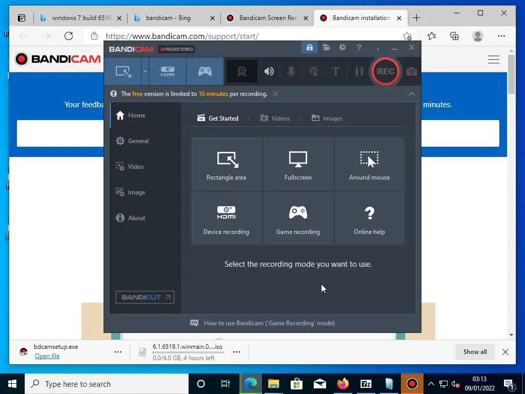The width and height of the screenshot is (525, 394).
Task: Switch to the Get Started tab
Action: 218,119
